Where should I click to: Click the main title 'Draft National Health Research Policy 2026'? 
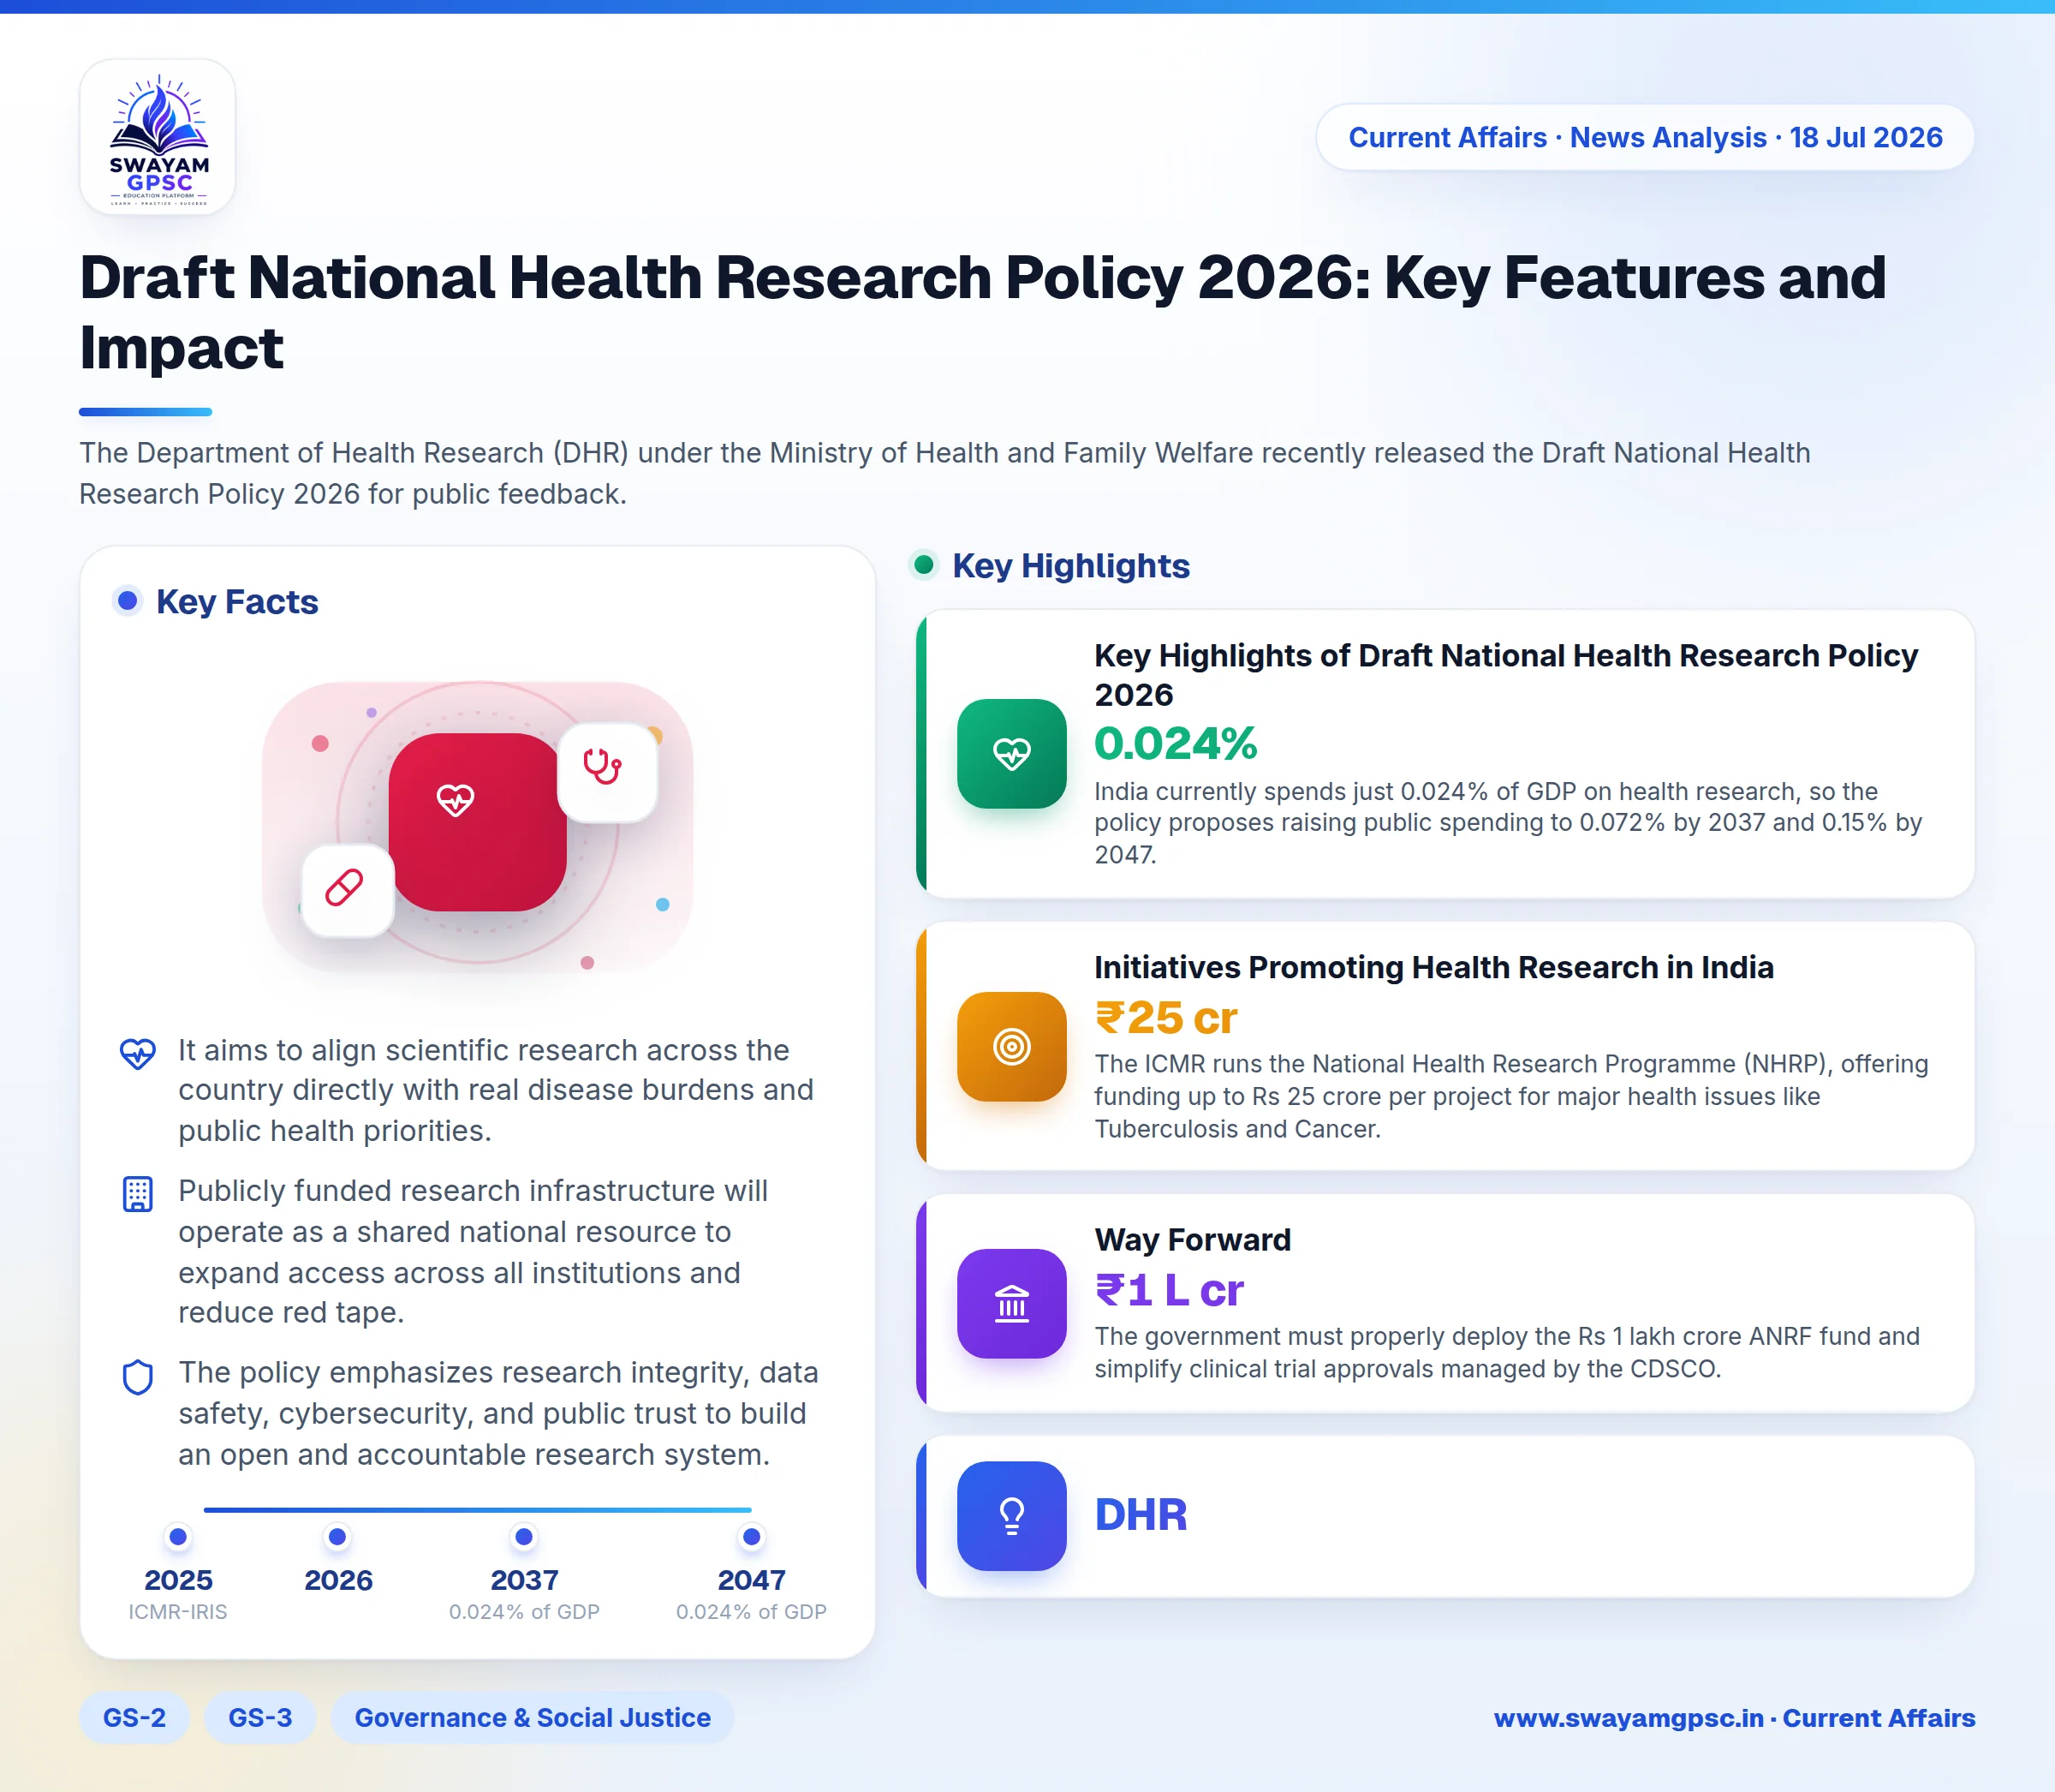982,312
